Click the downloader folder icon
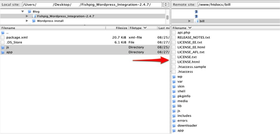Image resolution: width=280 pixels, height=134 pixels. 174,126
